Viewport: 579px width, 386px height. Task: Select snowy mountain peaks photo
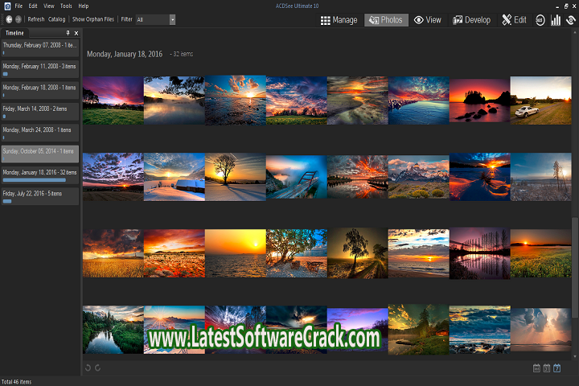pyautogui.click(x=418, y=177)
